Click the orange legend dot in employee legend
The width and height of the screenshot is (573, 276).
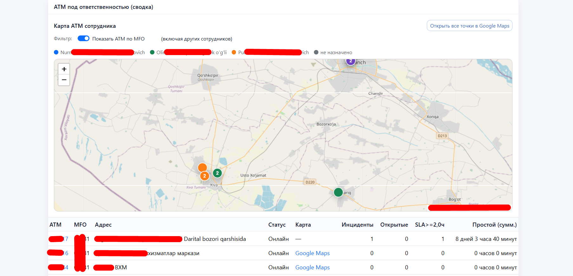tap(234, 53)
